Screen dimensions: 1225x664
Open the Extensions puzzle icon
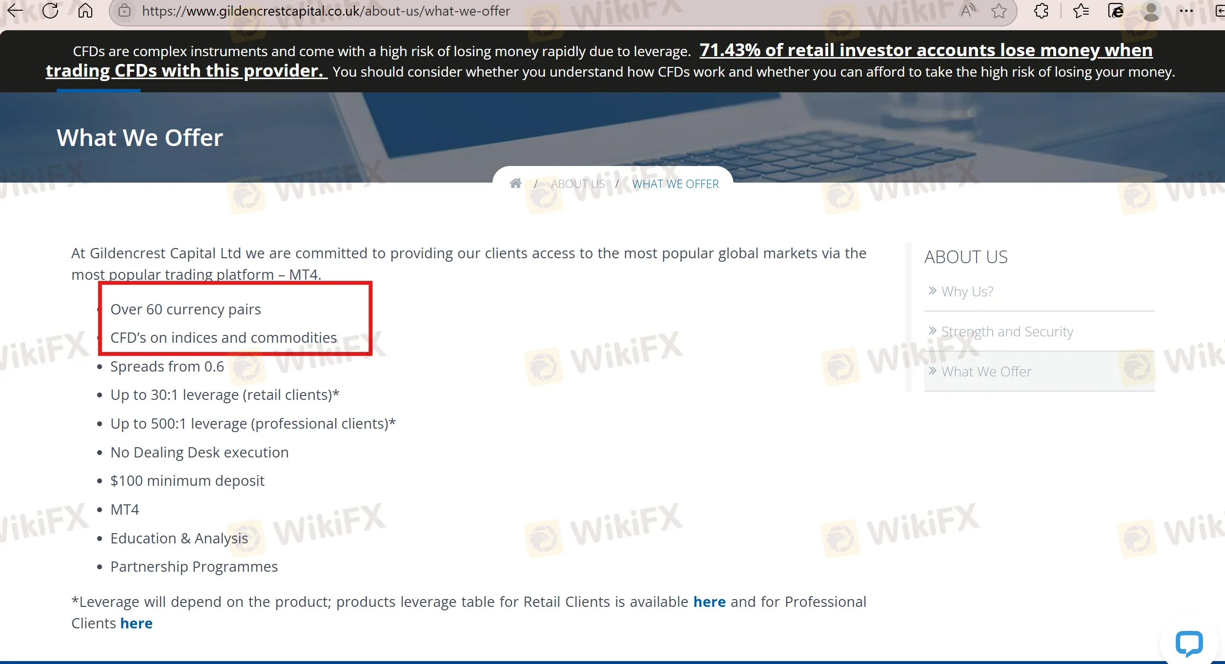pos(1041,11)
